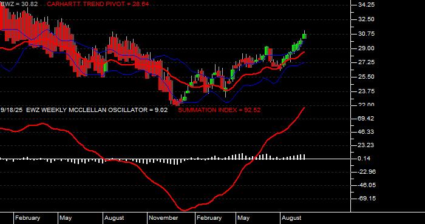Click the first August label on the time axis
This screenshot has height=224, width=425.
click(114, 218)
